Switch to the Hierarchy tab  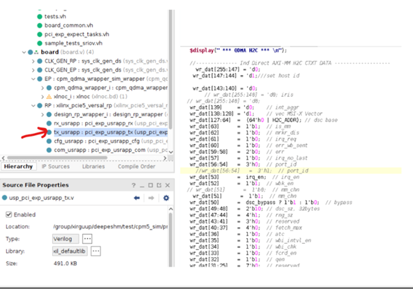pyautogui.click(x=18, y=167)
